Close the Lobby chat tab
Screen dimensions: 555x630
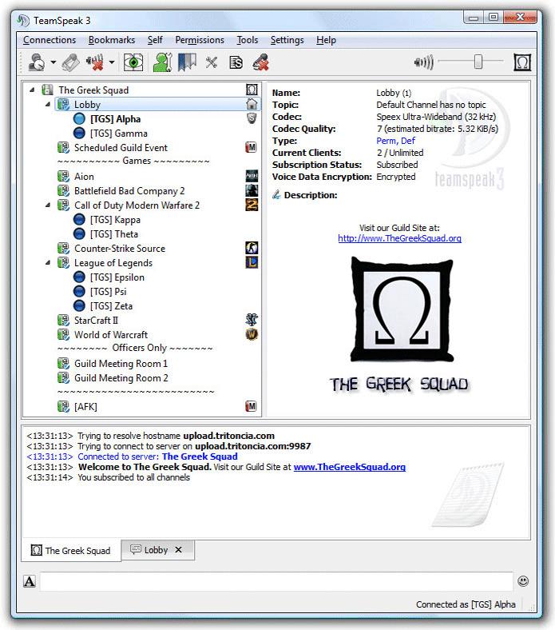pos(178,550)
